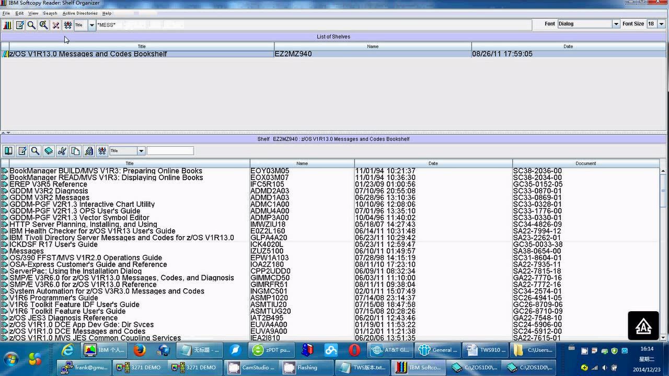The height and width of the screenshot is (376, 669).
Task: Open the Search menu
Action: [50, 13]
